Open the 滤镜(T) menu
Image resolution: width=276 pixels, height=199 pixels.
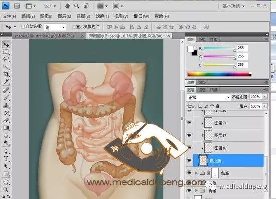coord(102,16)
